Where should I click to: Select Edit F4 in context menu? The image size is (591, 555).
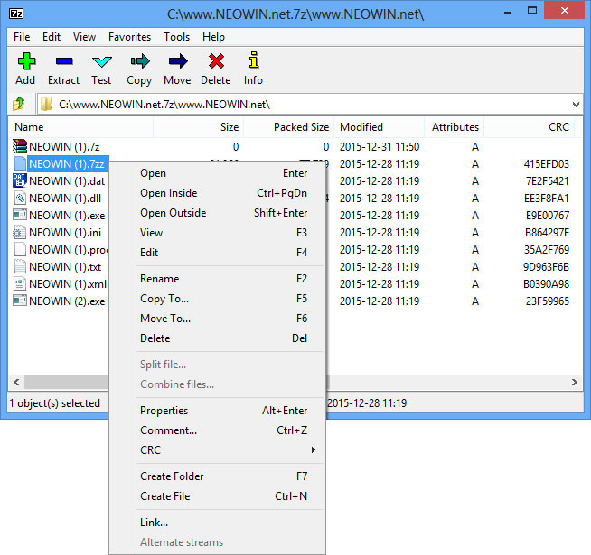223,253
